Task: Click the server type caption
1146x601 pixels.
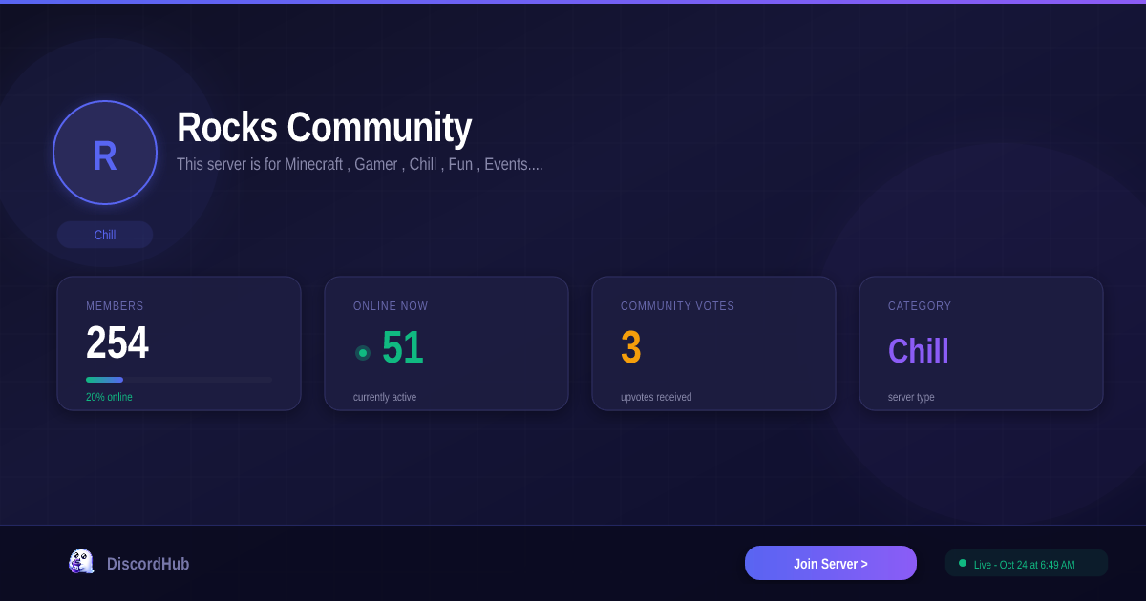Action: pos(911,397)
